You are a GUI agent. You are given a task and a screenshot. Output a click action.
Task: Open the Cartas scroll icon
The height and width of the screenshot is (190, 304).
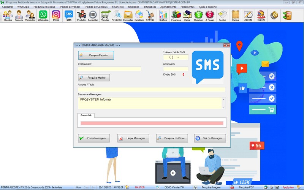tap(235, 16)
